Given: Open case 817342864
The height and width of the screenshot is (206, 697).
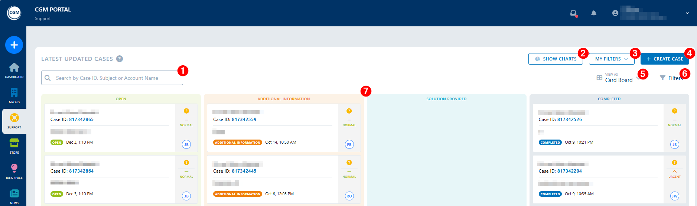Looking at the screenshot, I should (x=81, y=171).
